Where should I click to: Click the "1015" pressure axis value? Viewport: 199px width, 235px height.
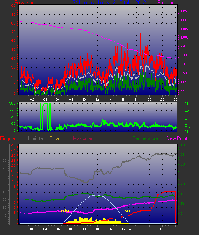[184, 11]
